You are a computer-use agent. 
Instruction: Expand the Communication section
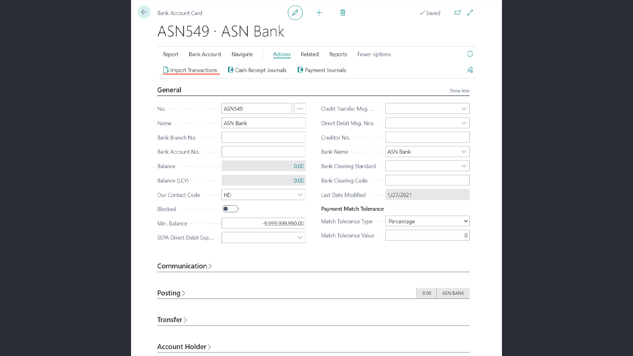click(184, 266)
